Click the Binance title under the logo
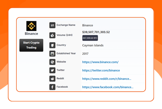Image resolution: width=162 pixels, height=109 pixels. click(31, 34)
